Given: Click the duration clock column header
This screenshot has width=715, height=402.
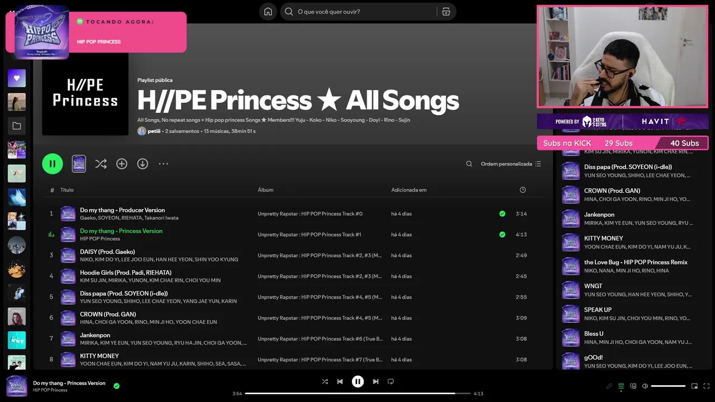Looking at the screenshot, I should tap(523, 190).
